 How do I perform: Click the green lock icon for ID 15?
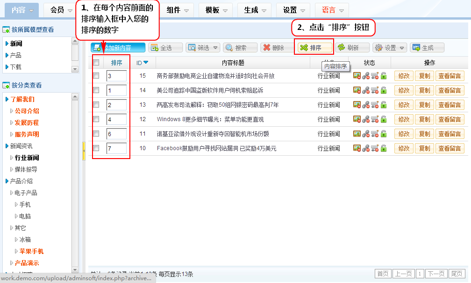pyautogui.click(x=384, y=76)
